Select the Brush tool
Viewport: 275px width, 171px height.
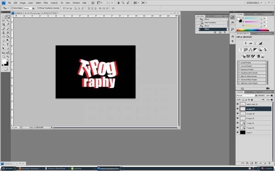point(7,29)
